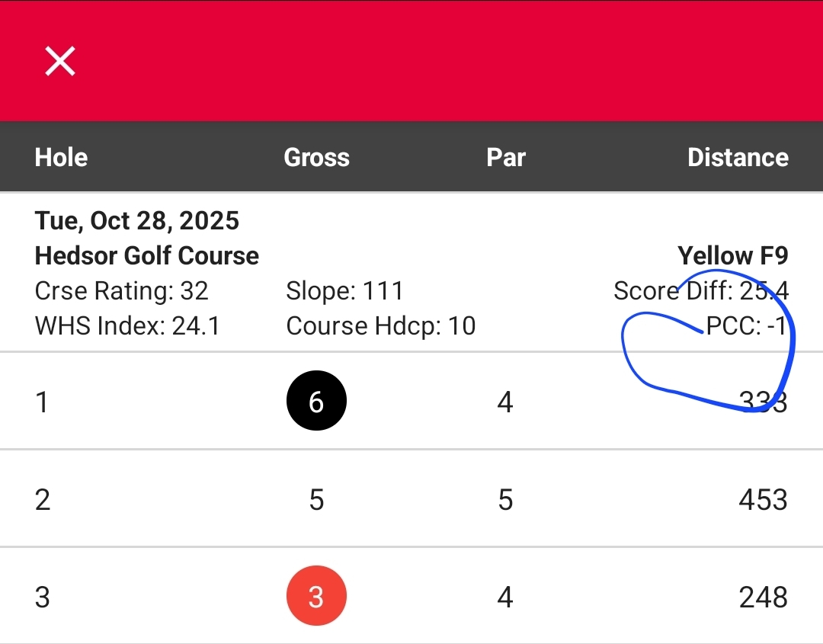Tap the Course Hdcp: 10 text
This screenshot has height=644, width=823.
click(x=381, y=326)
